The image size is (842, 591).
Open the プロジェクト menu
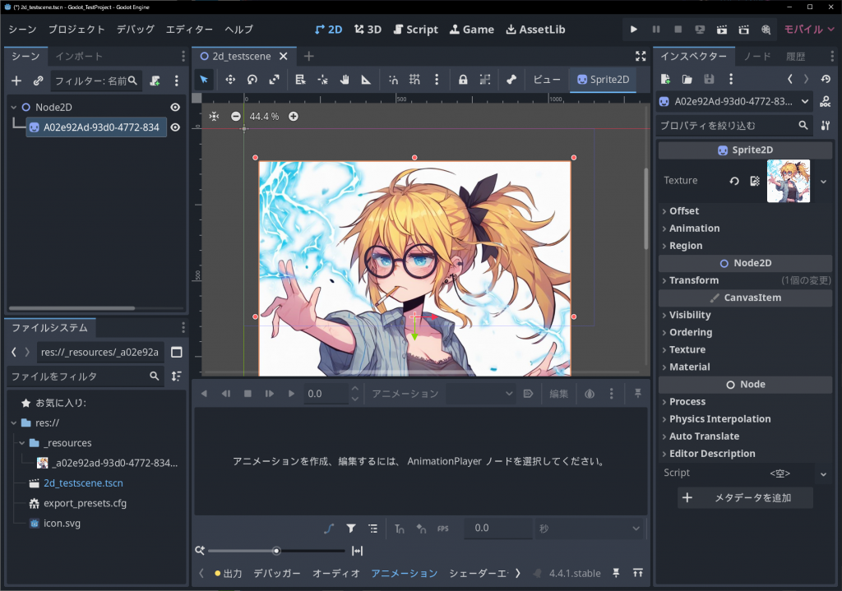[x=76, y=29]
